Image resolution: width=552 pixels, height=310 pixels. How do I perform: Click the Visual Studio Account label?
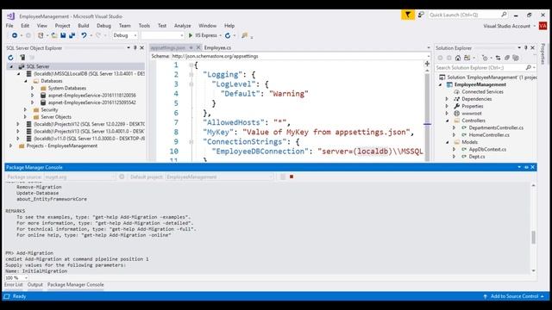click(x=506, y=26)
